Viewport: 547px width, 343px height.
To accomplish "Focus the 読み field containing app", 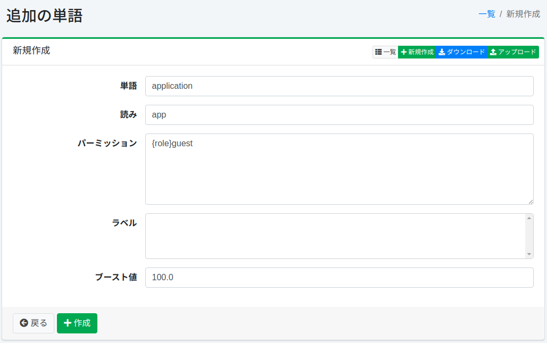I will click(339, 115).
